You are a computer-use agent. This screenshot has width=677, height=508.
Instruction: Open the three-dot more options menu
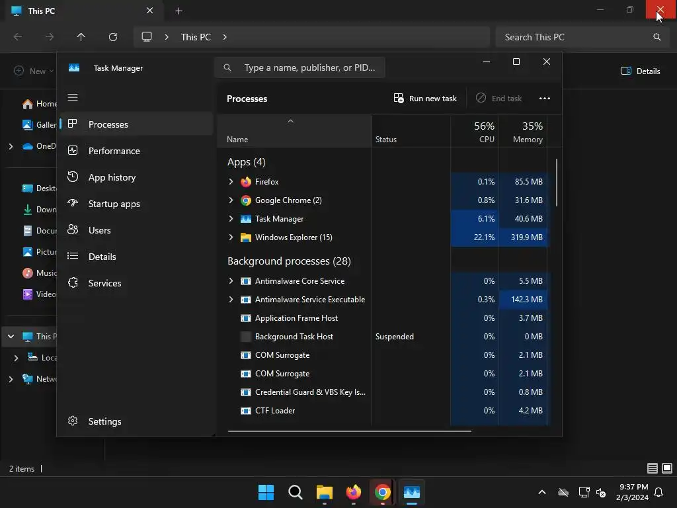click(x=545, y=99)
